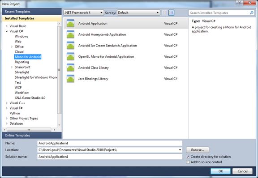Select the Python tree item

tap(15, 113)
